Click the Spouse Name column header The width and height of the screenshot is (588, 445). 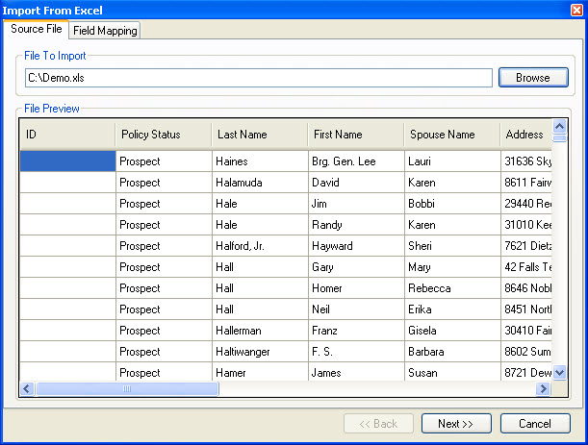click(452, 135)
